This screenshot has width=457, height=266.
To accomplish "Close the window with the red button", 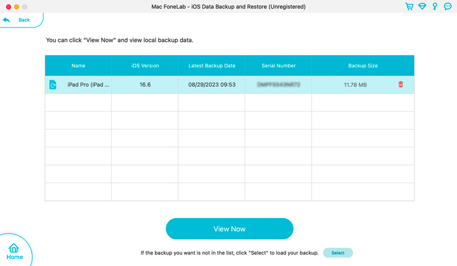I will [9, 7].
